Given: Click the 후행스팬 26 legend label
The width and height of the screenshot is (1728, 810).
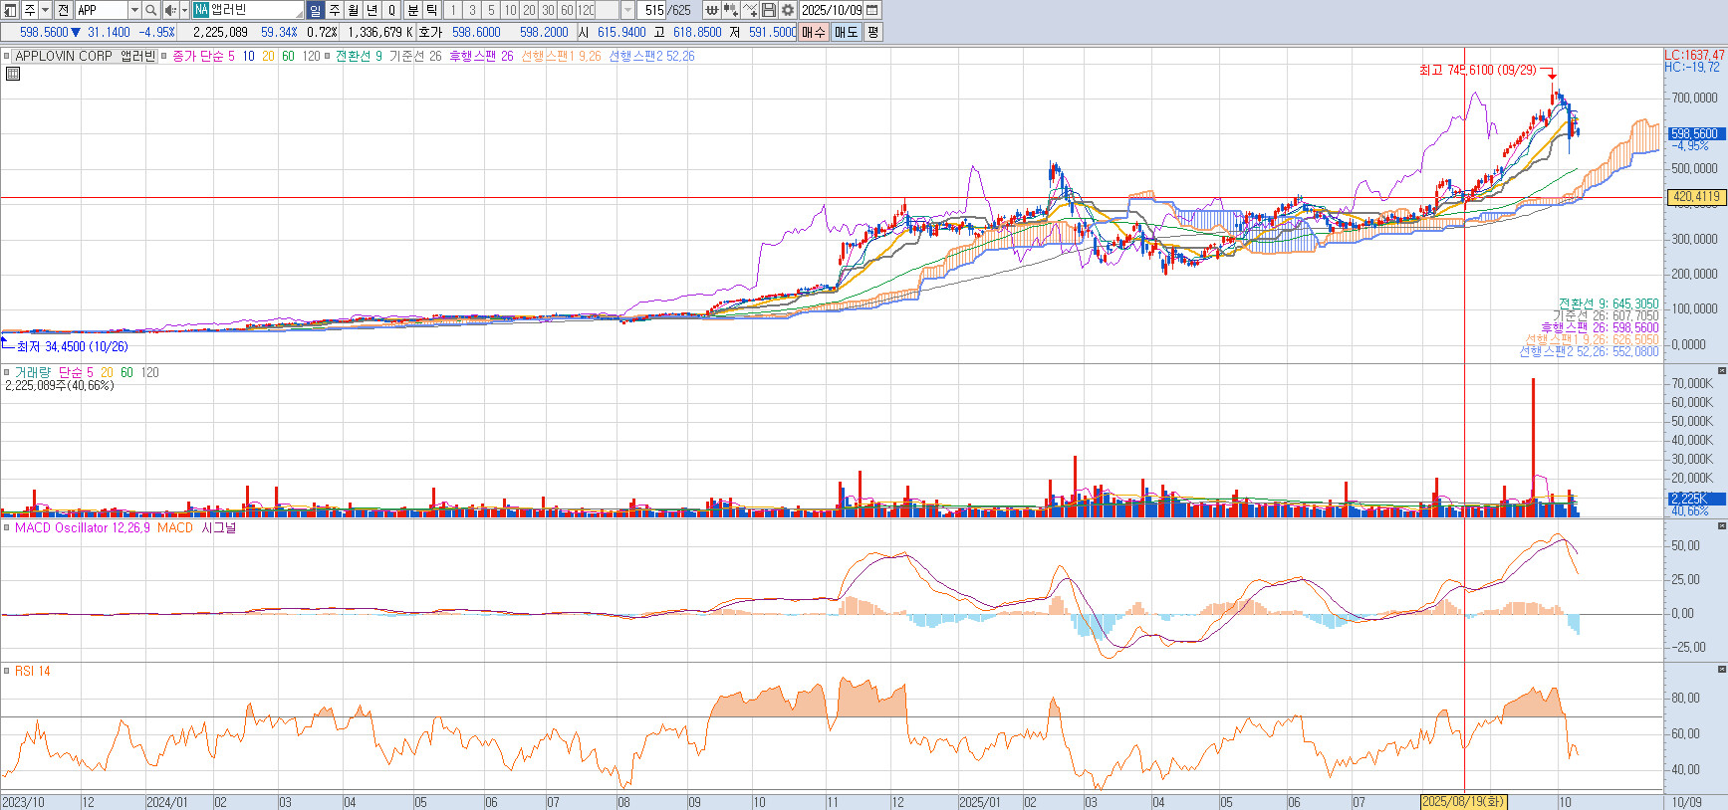Looking at the screenshot, I should 481,56.
